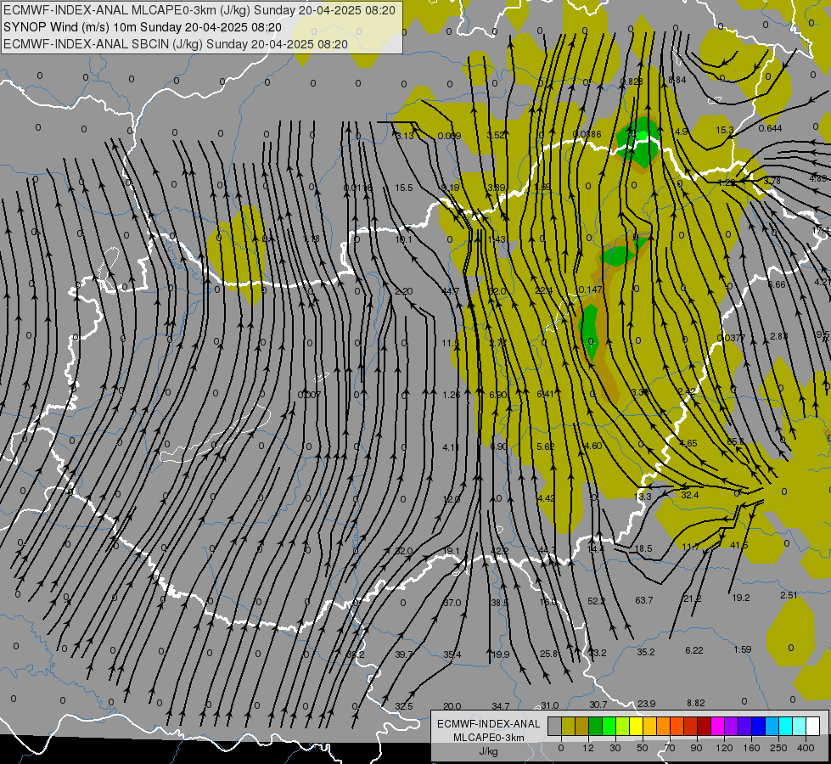Viewport: 831px width, 764px height.
Task: Click the map value 15.3
Action: (725, 130)
